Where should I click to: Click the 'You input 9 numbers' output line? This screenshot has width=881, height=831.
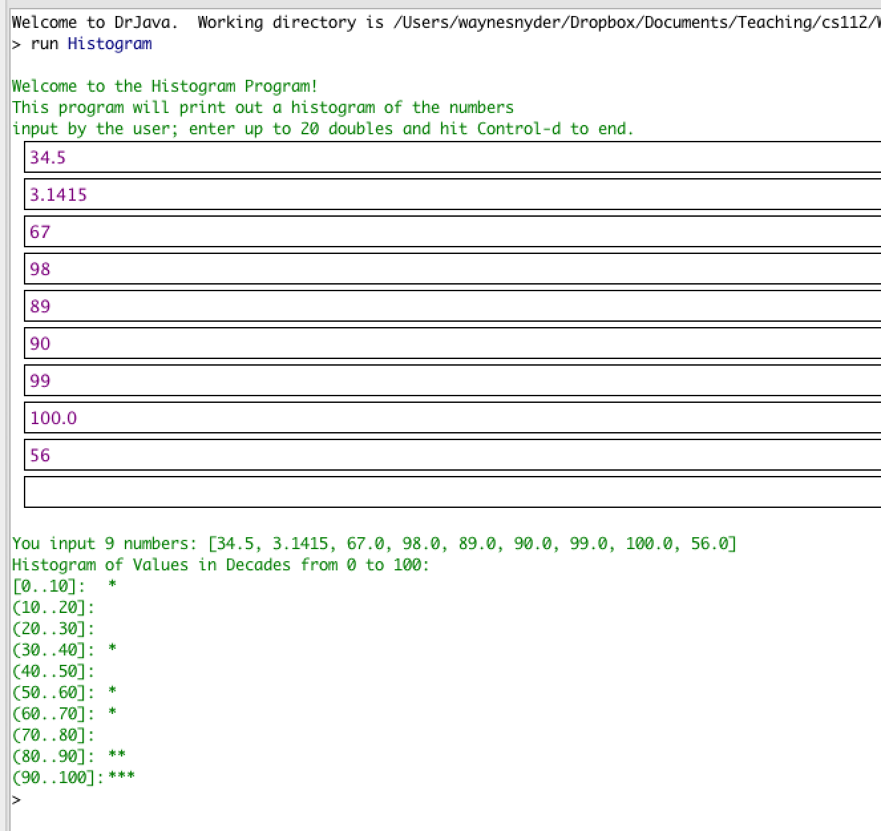pyautogui.click(x=373, y=544)
